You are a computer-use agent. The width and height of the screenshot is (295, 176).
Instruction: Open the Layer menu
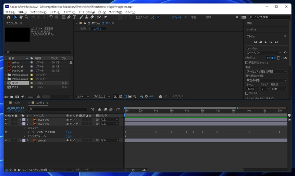[x=55, y=12]
